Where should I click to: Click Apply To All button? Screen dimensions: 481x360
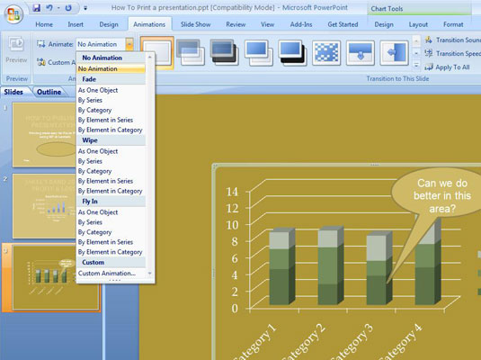click(x=447, y=67)
